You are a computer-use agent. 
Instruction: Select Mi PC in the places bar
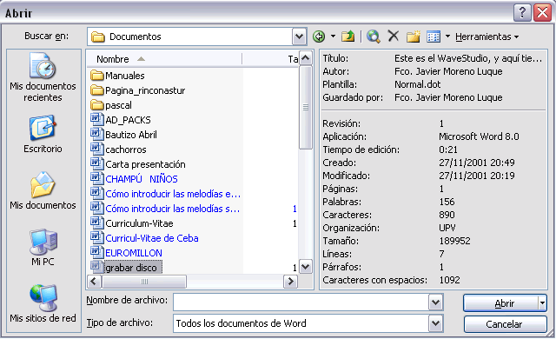click(x=43, y=248)
